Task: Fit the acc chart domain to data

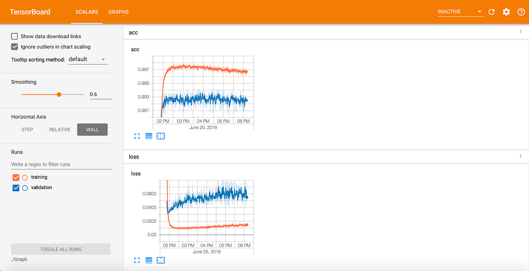Action: [161, 136]
